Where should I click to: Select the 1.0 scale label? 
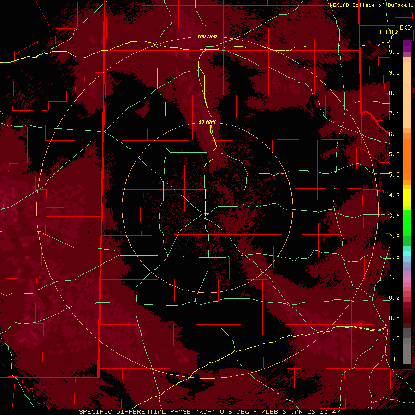[394, 277]
